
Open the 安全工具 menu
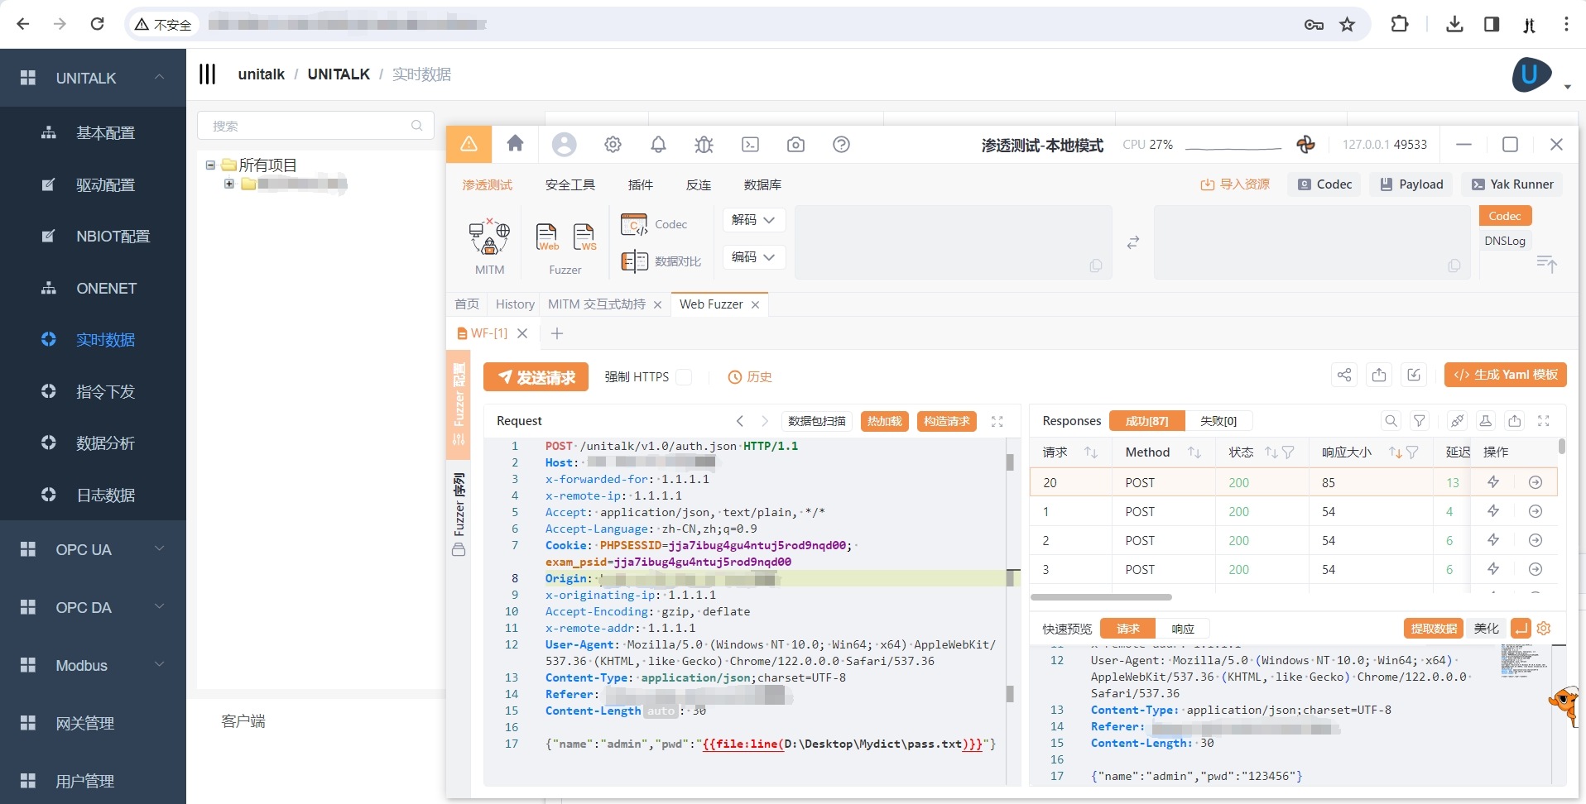[570, 184]
